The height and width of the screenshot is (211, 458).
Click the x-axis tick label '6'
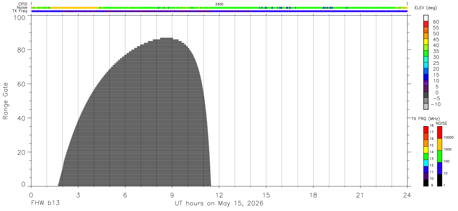click(125, 195)
